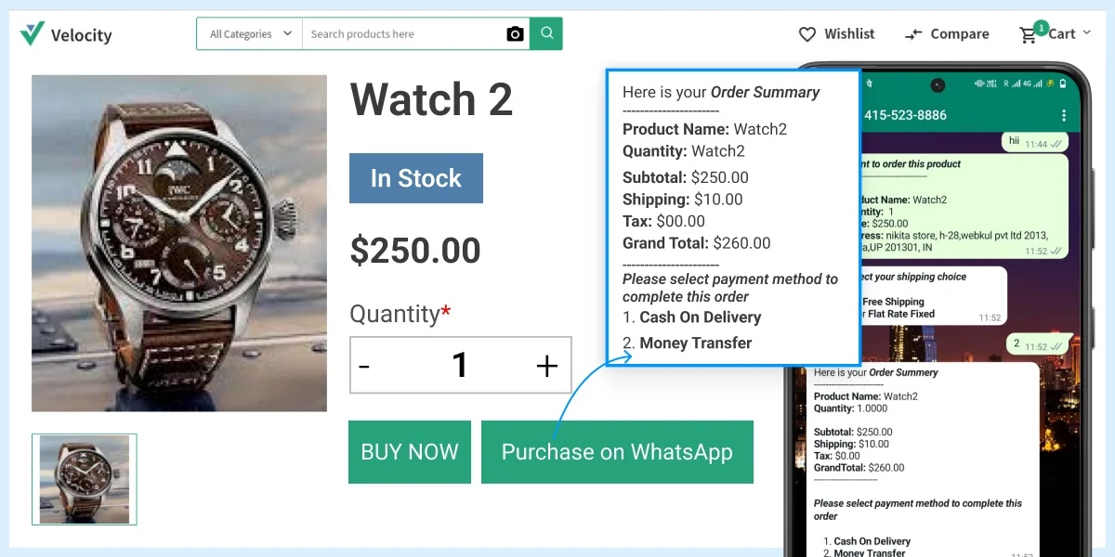Click Cash On Delivery in the order summary popup
Image resolution: width=1115 pixels, height=557 pixels.
tap(700, 317)
